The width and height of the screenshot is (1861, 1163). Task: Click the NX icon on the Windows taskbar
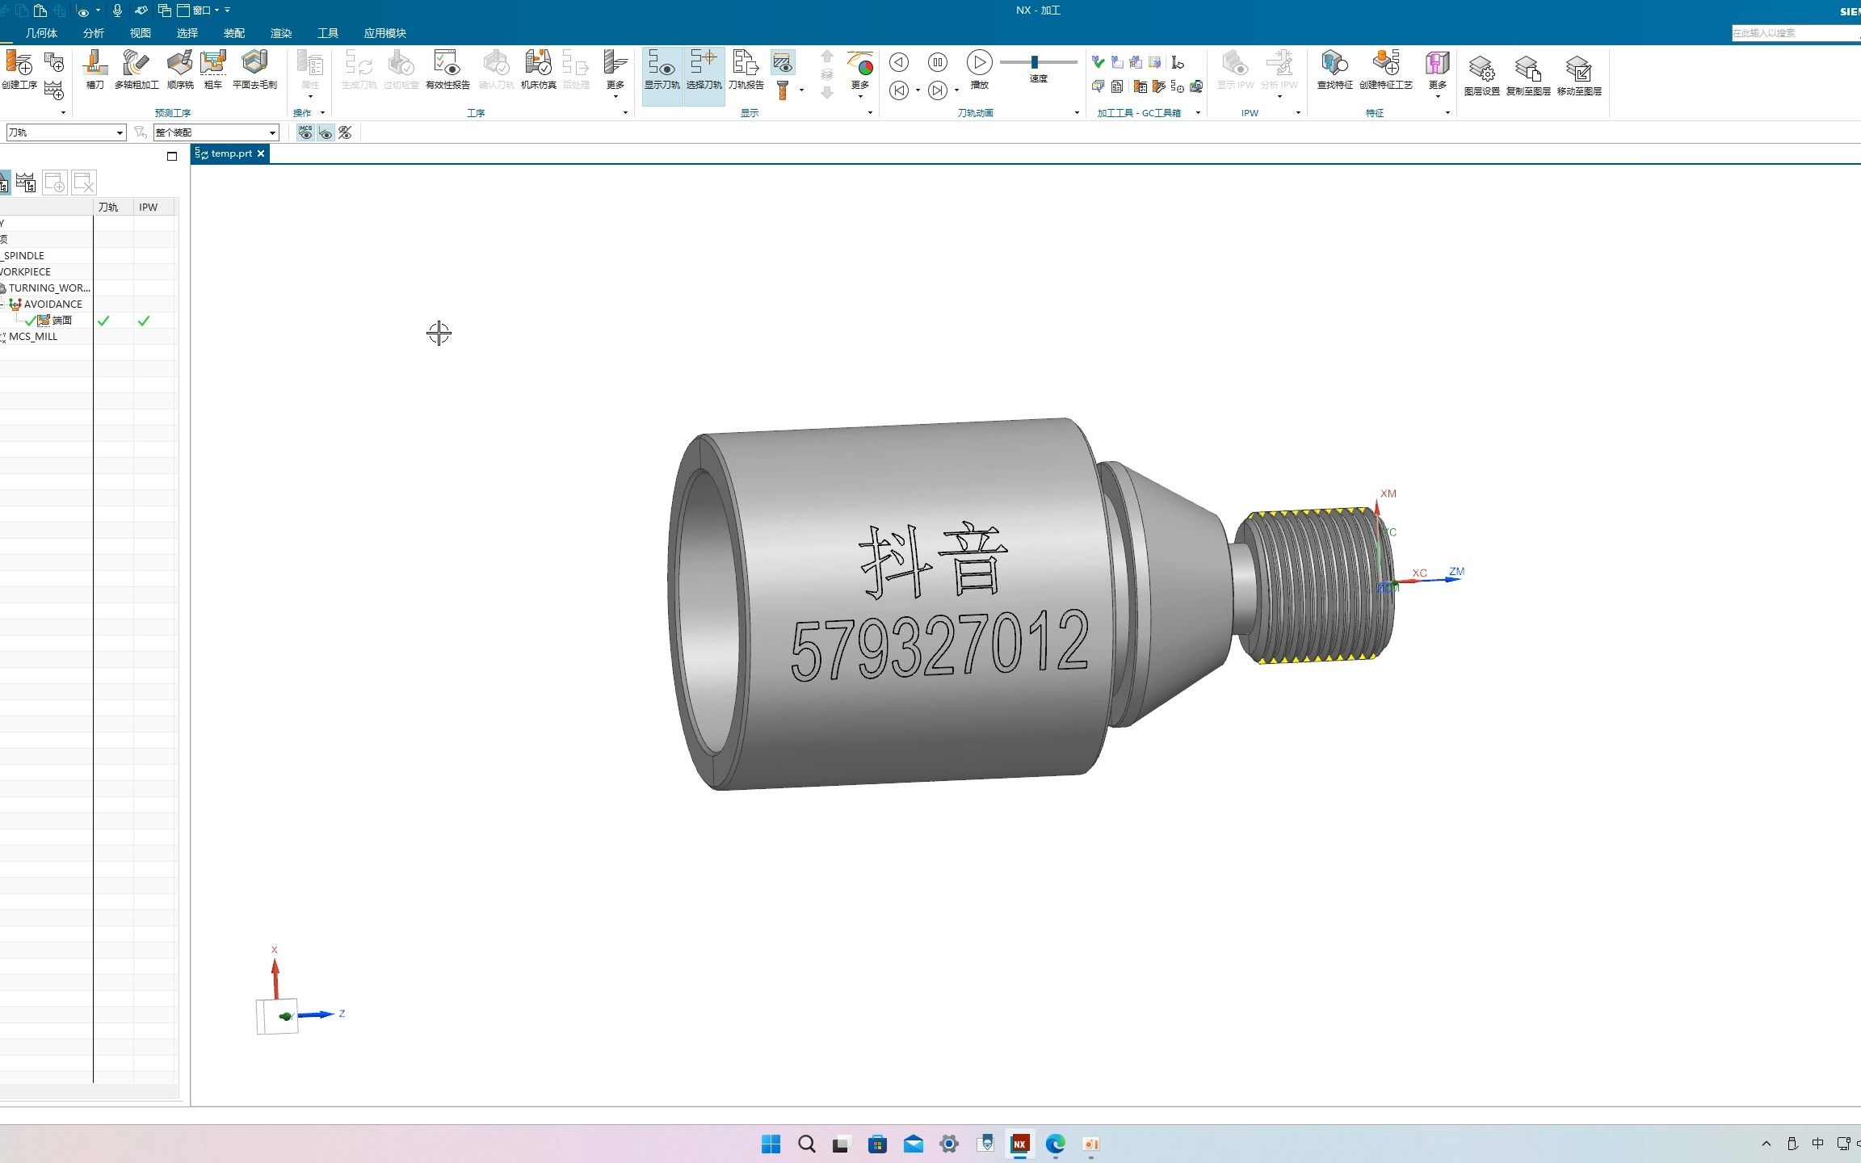coord(1020,1144)
